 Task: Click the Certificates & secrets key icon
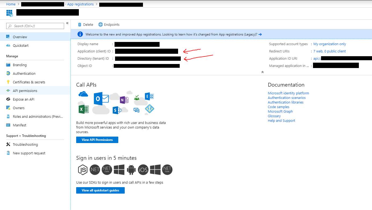[8, 82]
